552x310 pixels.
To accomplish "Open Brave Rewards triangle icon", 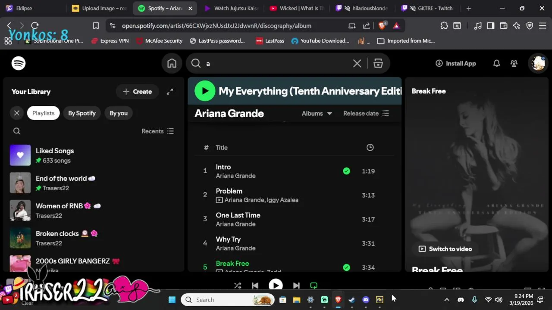I will coord(396,26).
